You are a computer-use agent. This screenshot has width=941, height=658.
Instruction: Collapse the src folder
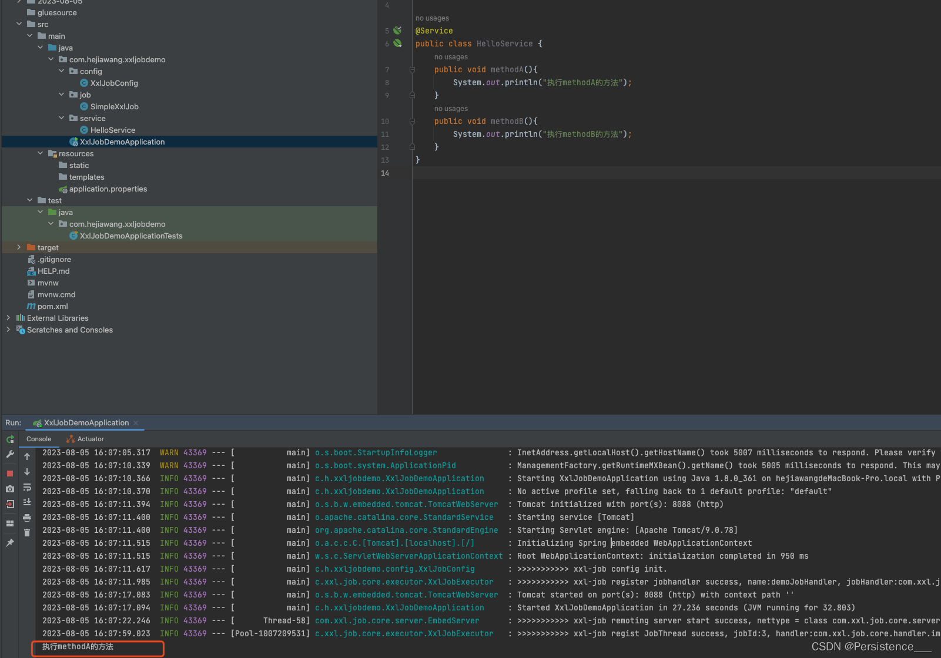point(19,24)
